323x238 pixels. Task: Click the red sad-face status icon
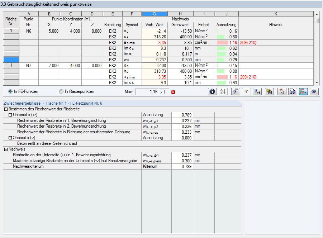tap(173, 92)
